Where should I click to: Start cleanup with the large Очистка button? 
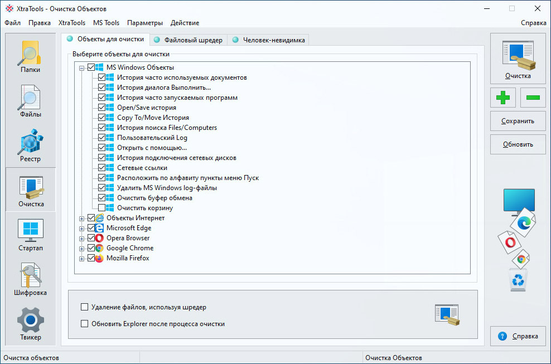518,59
